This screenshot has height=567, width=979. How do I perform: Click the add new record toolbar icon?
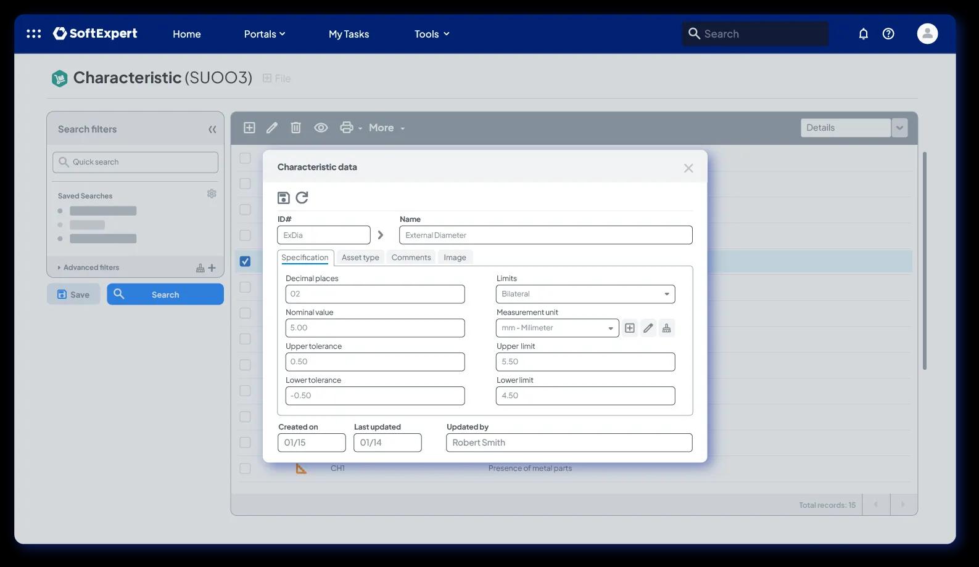[x=249, y=128]
